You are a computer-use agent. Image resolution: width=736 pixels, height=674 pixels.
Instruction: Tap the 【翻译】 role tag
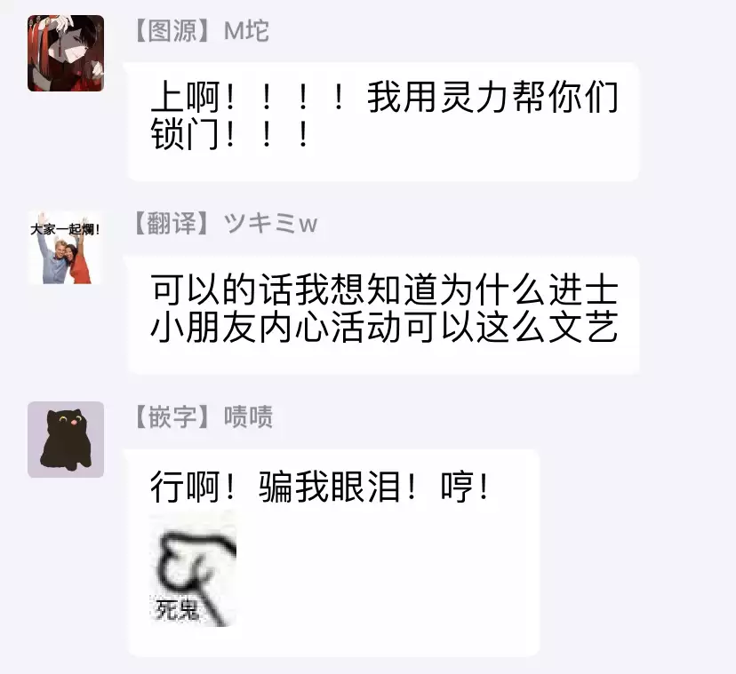pyautogui.click(x=172, y=223)
